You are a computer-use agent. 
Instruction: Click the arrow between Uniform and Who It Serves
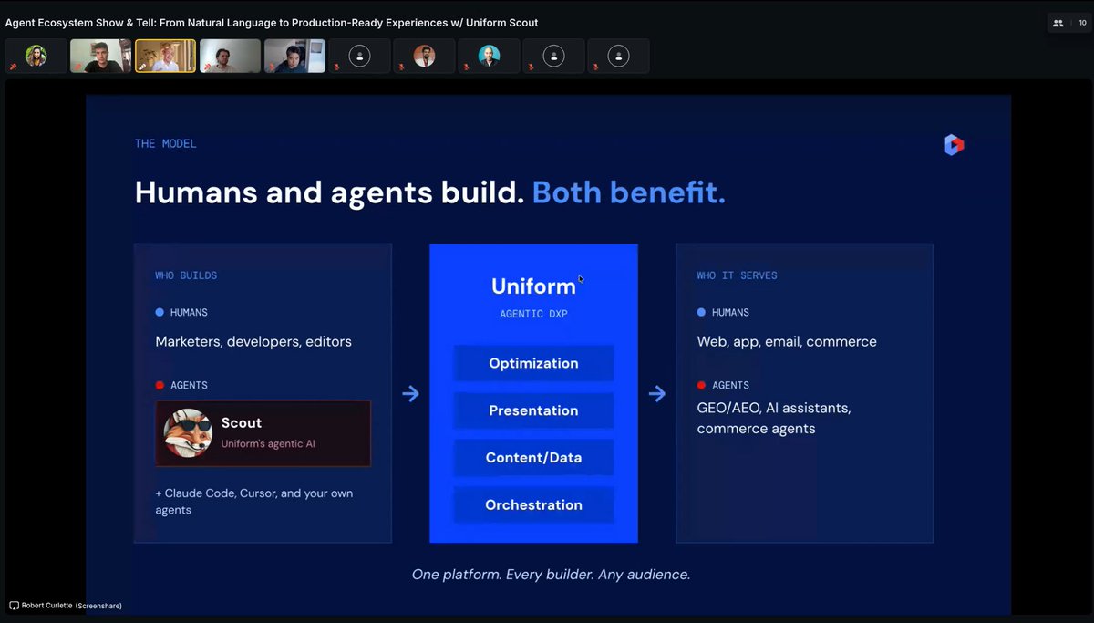[656, 393]
